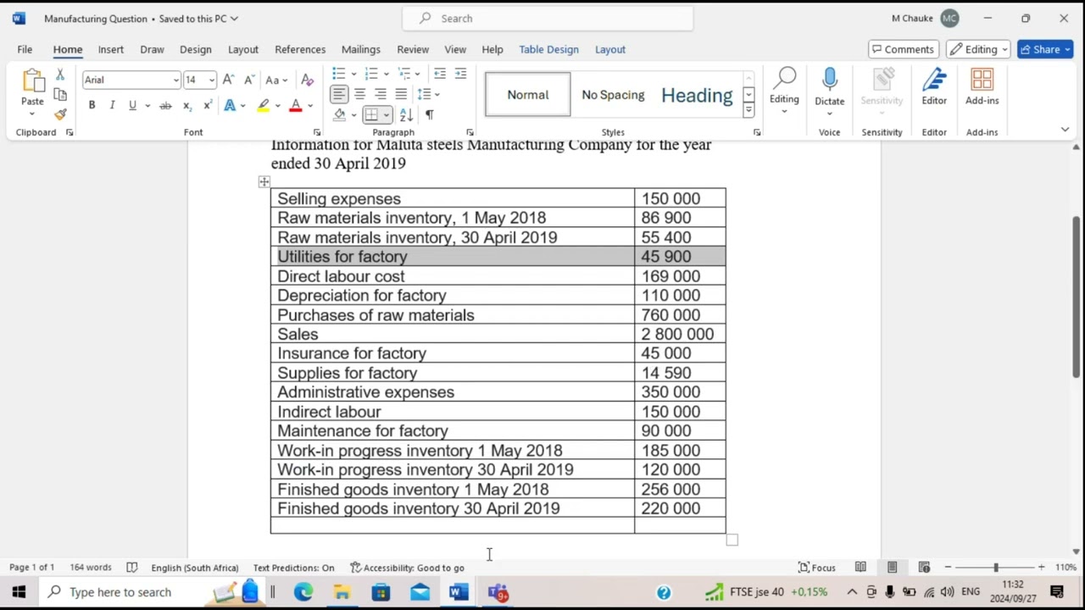Open Microsoft Teams from taskbar
Screen dimensions: 1085x610
pos(498,592)
